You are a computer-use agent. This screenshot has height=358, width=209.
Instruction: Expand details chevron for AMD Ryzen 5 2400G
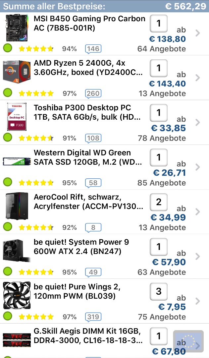[x=198, y=78]
